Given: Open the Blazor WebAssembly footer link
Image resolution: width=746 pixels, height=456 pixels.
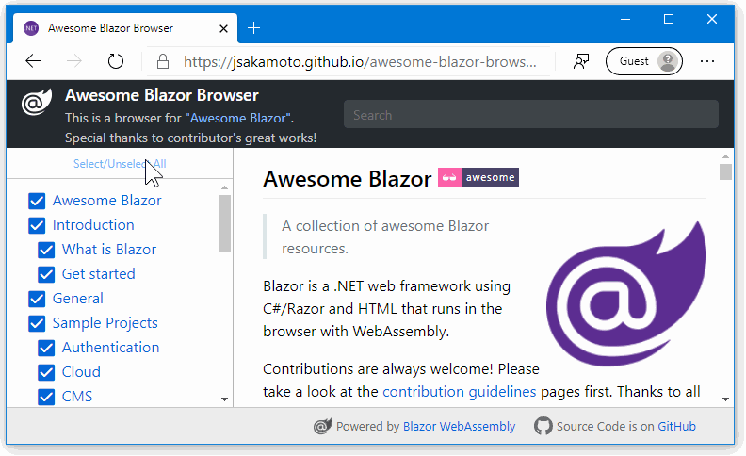Looking at the screenshot, I should [459, 426].
